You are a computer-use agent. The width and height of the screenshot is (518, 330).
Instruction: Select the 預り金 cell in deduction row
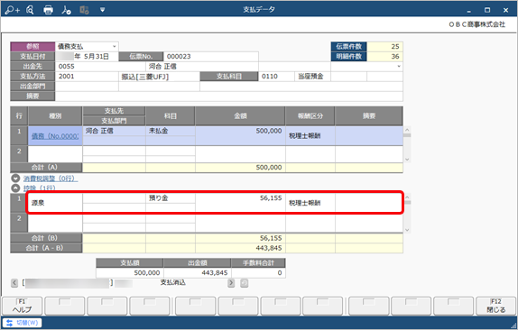click(x=171, y=198)
